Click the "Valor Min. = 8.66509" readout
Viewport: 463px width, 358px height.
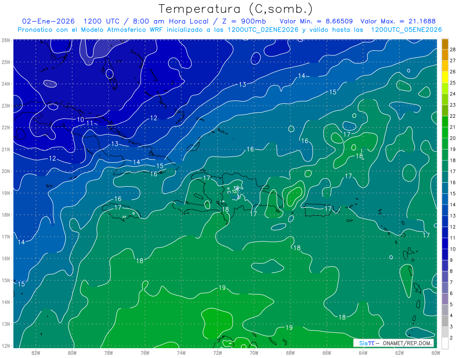click(316, 21)
